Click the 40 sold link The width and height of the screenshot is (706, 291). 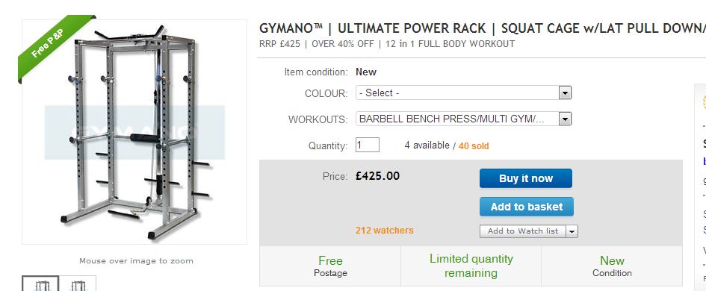[474, 145]
